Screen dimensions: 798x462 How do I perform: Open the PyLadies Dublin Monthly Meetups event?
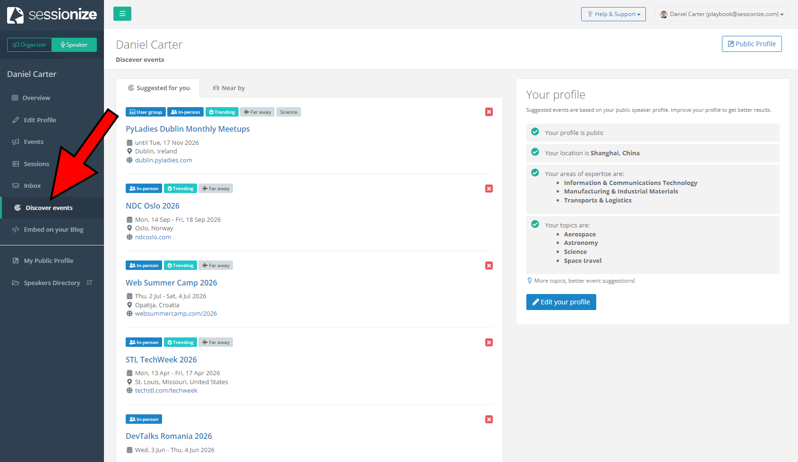pos(188,129)
